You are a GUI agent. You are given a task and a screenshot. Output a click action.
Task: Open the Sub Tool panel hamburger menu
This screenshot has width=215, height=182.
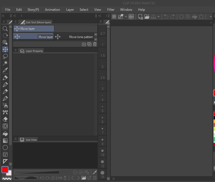pos(15,22)
